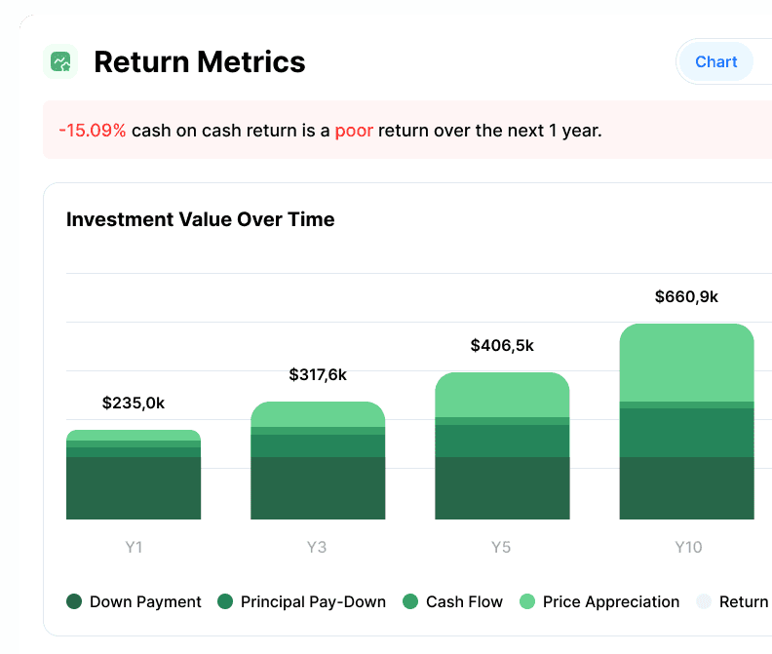Toggle the Down Payment legend dot

click(74, 601)
